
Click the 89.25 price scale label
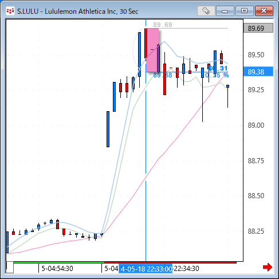coord(256,90)
